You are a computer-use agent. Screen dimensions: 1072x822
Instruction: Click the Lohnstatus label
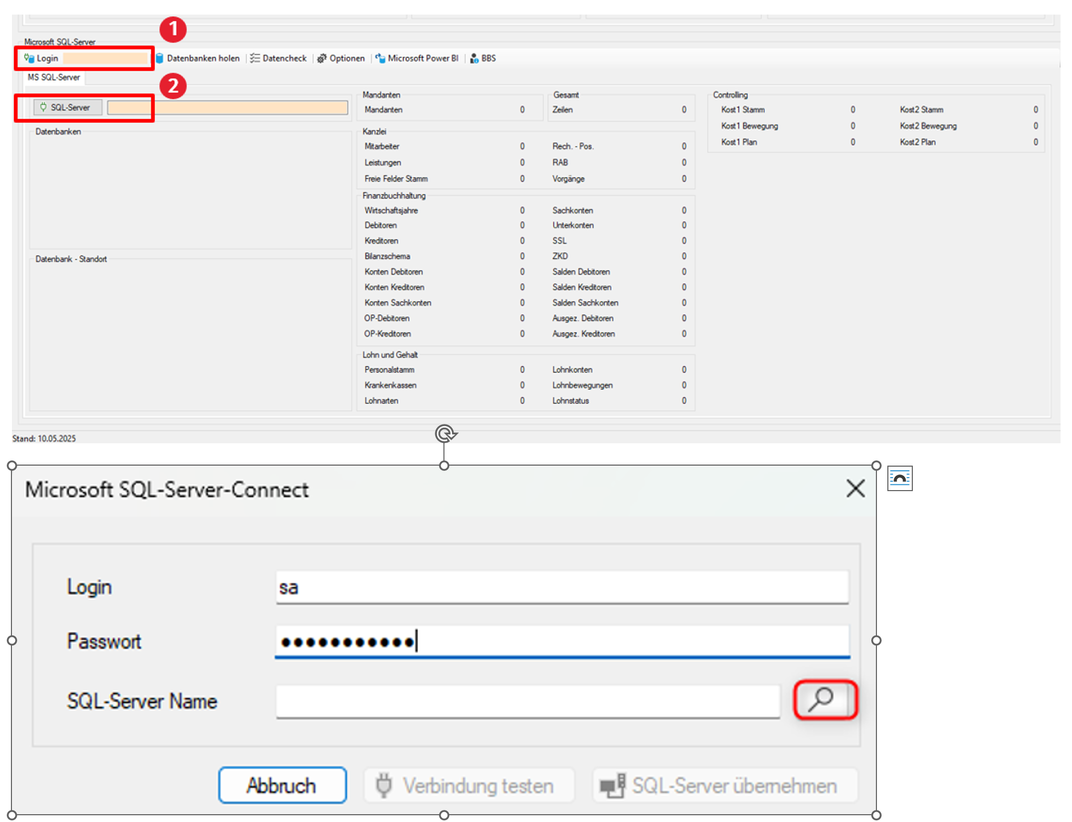pos(571,401)
